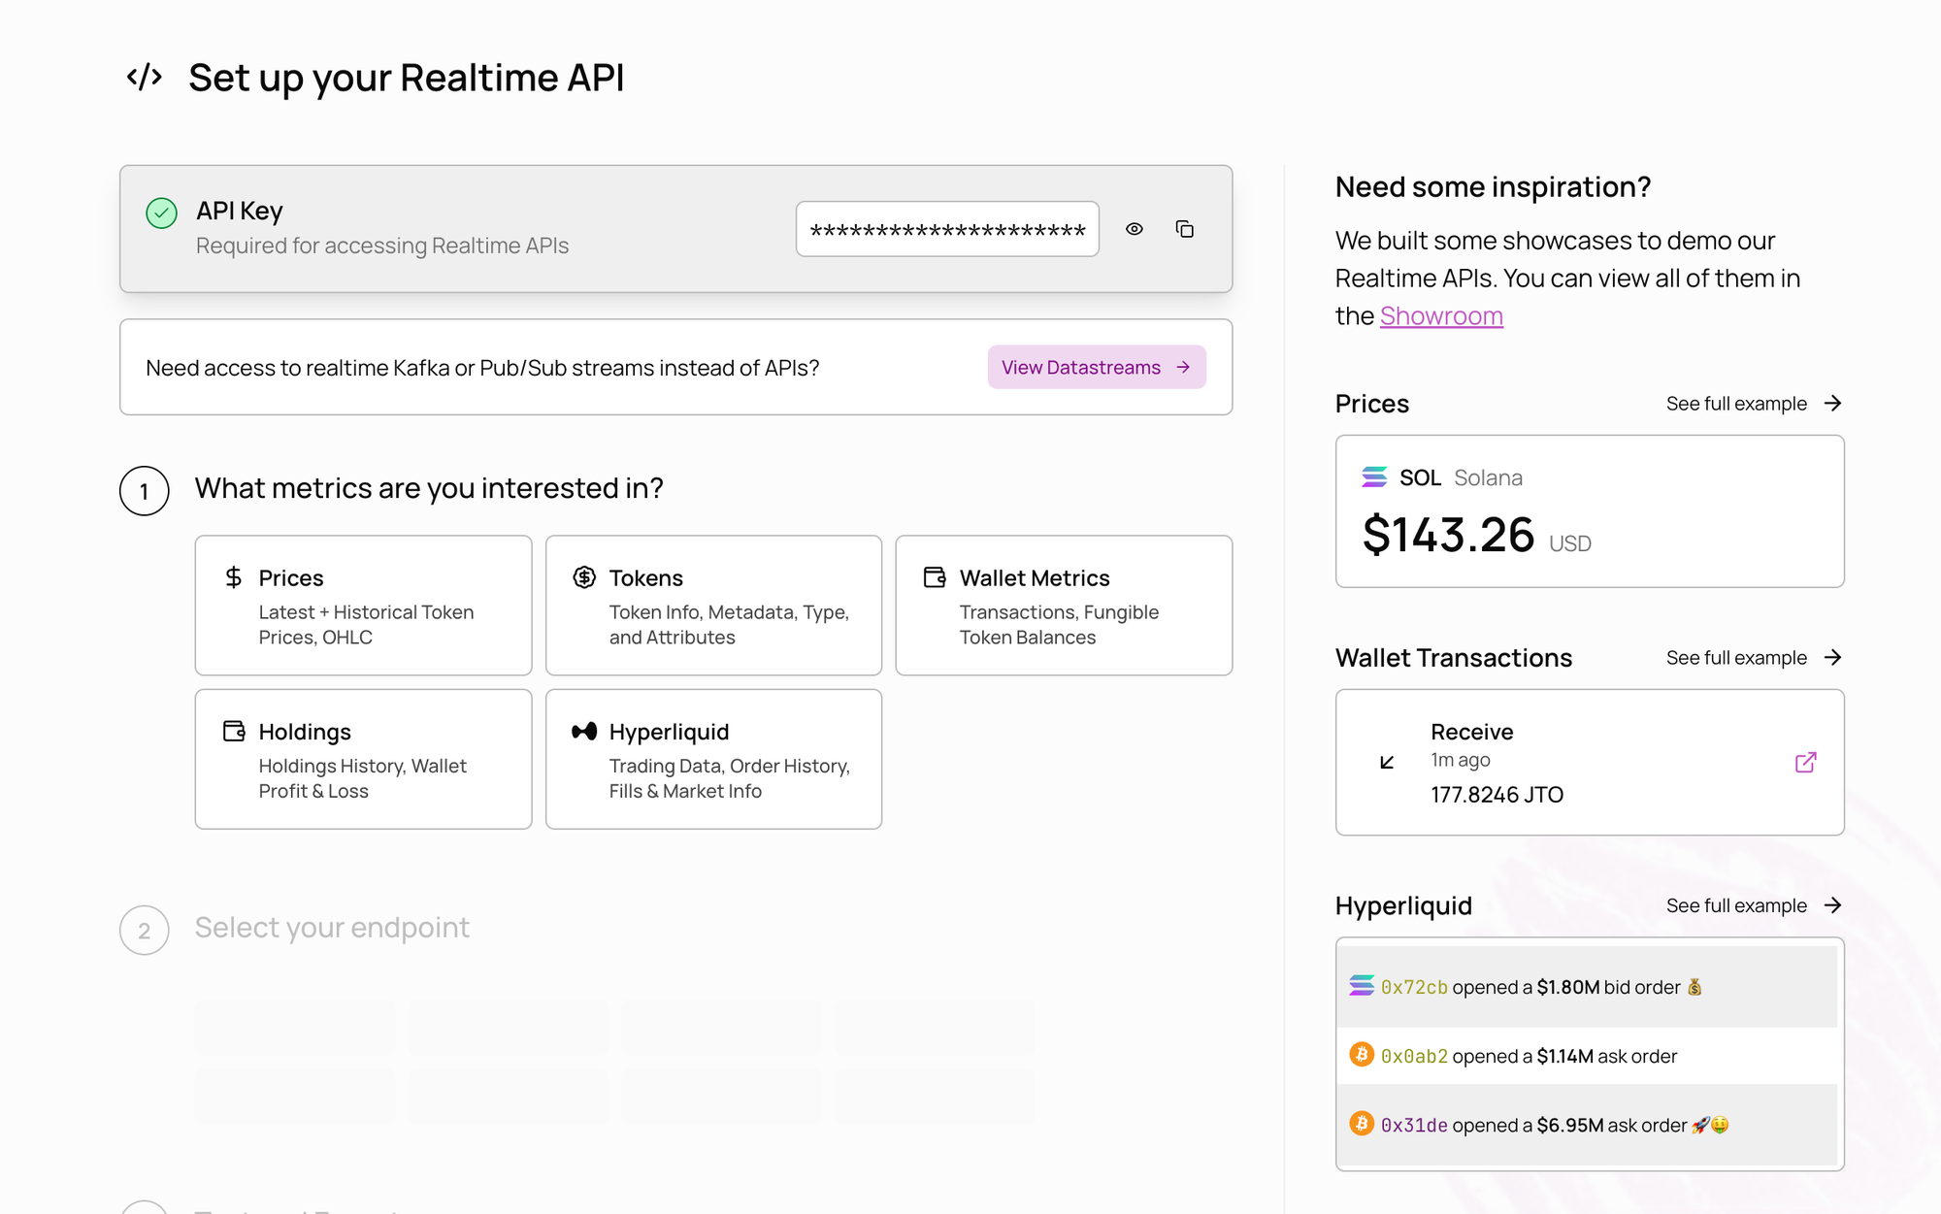Image resolution: width=1941 pixels, height=1214 pixels.
Task: Select the Hyperliquid metric card
Action: [713, 759]
